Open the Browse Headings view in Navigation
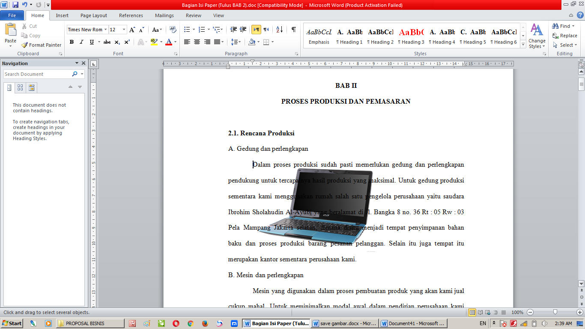This screenshot has width=585, height=329. tap(9, 88)
